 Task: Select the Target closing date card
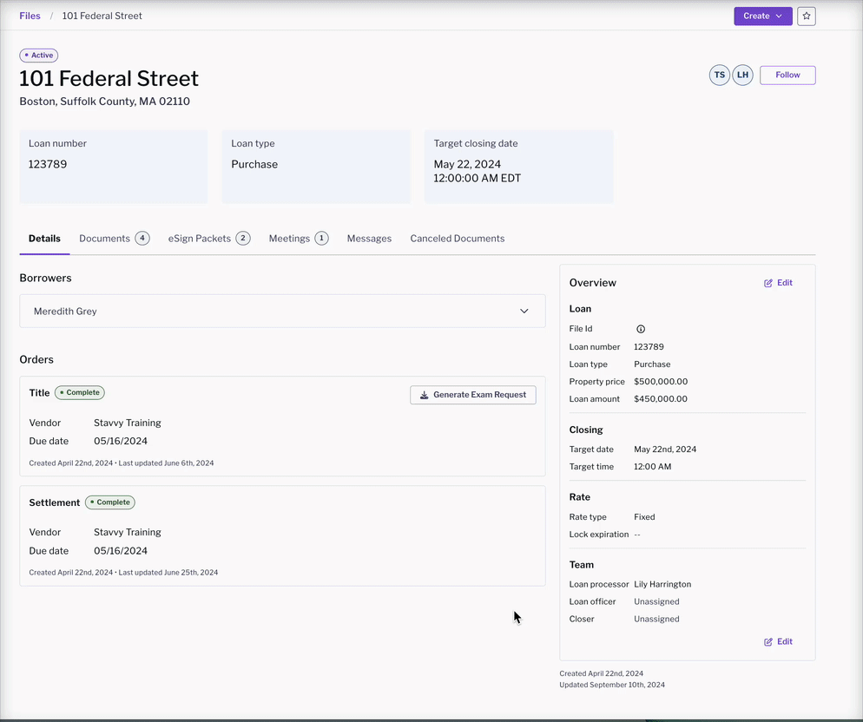click(518, 167)
